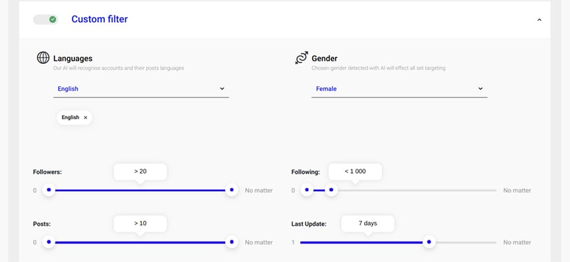Viewport: 570px width, 262px height.
Task: Click the Gender symbols icon
Action: tap(301, 58)
